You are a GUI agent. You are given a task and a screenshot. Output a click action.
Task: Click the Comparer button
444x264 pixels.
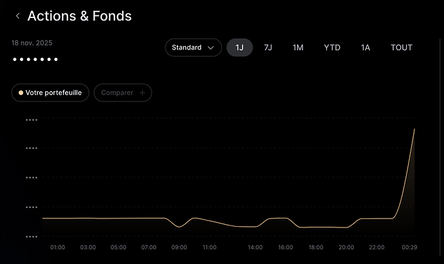pyautogui.click(x=122, y=92)
